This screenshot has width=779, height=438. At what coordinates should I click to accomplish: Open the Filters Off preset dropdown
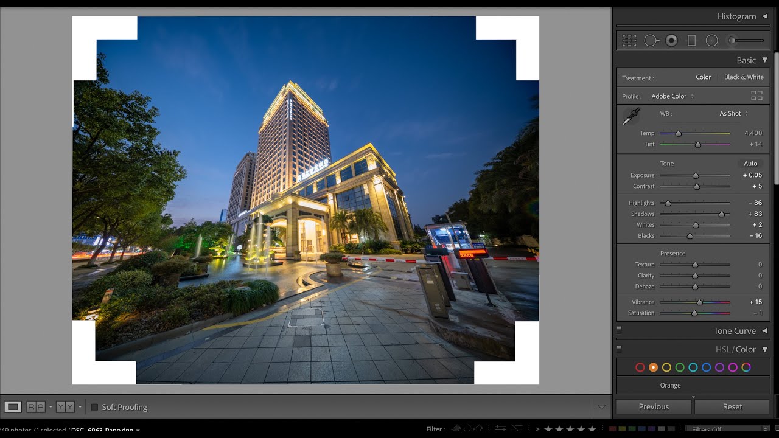point(727,429)
